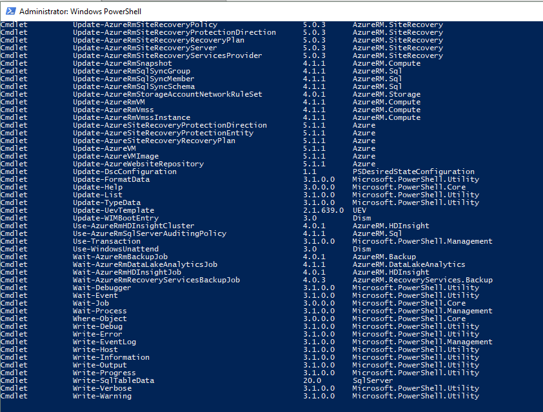543x412 pixels.
Task: Click Update-AzureVMImage cmdlet name
Action: 115,156
